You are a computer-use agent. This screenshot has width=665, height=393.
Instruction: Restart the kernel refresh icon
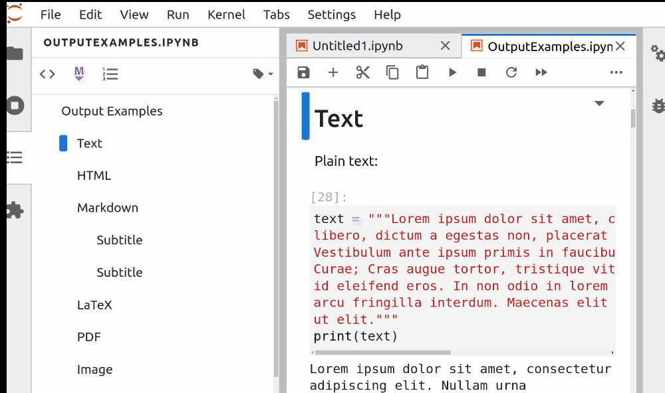[511, 72]
